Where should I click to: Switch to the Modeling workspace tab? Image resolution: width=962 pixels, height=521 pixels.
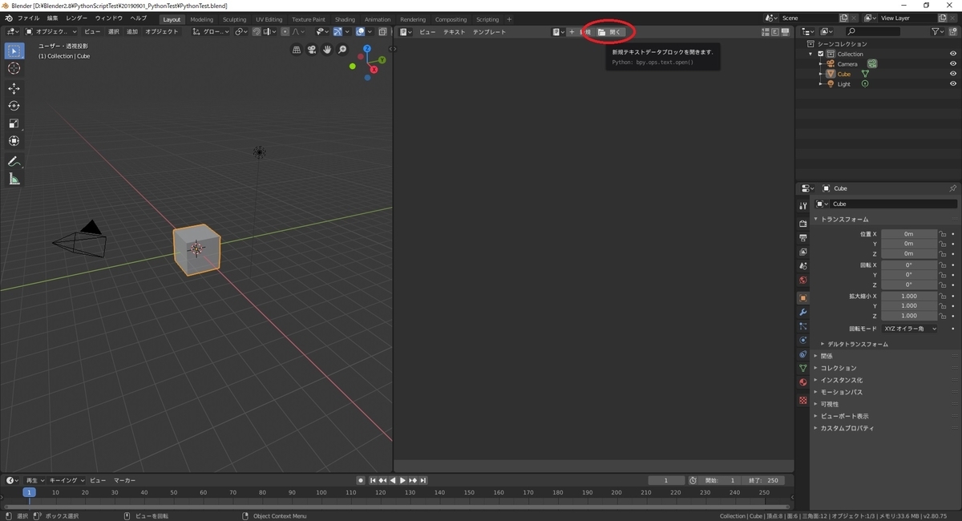tap(202, 19)
